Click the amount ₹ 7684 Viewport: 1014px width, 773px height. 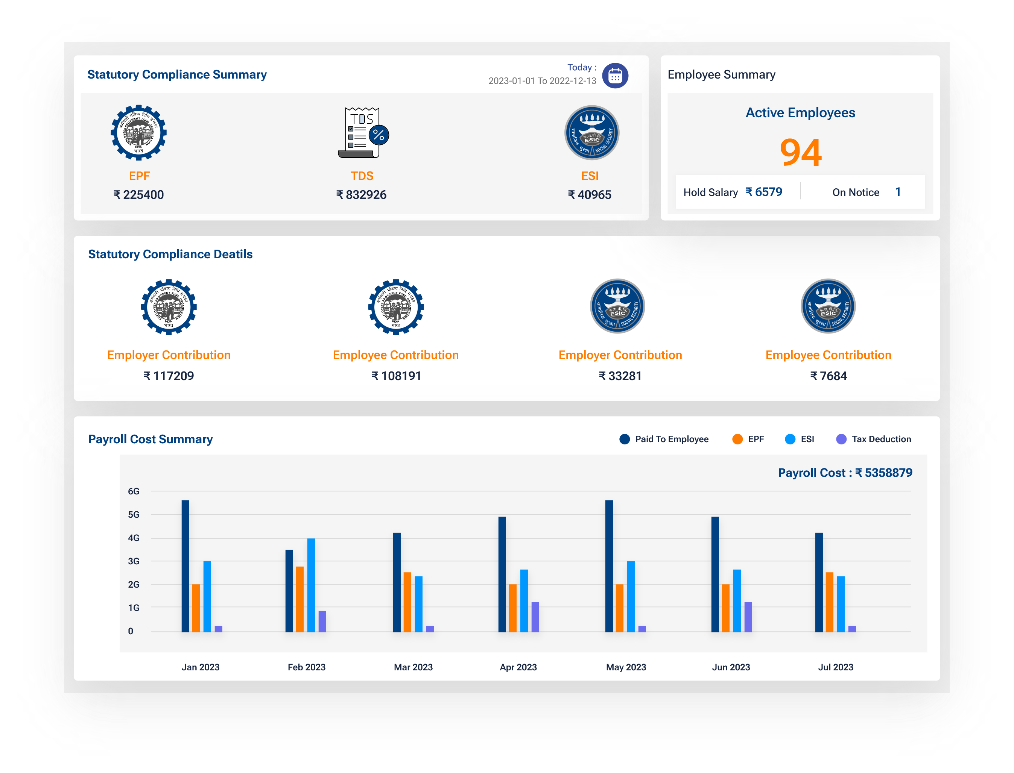coord(828,376)
